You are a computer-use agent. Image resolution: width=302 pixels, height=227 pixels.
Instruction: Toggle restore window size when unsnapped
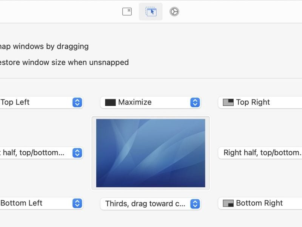(64, 62)
